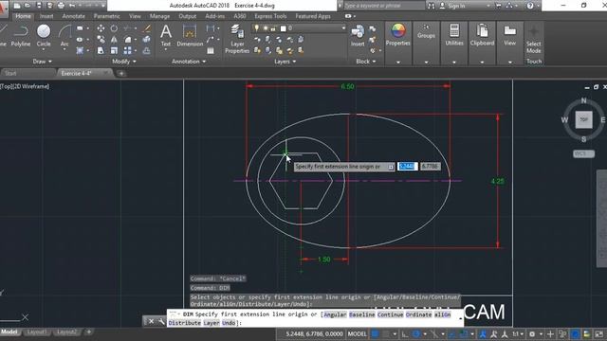Image resolution: width=607 pixels, height=341 pixels.
Task: Select the Polyline draw tool
Action: click(21, 36)
